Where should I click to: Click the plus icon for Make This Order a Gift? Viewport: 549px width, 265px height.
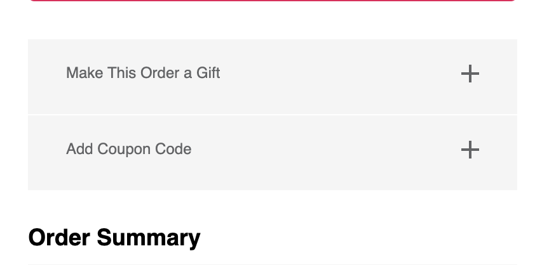[x=470, y=74]
